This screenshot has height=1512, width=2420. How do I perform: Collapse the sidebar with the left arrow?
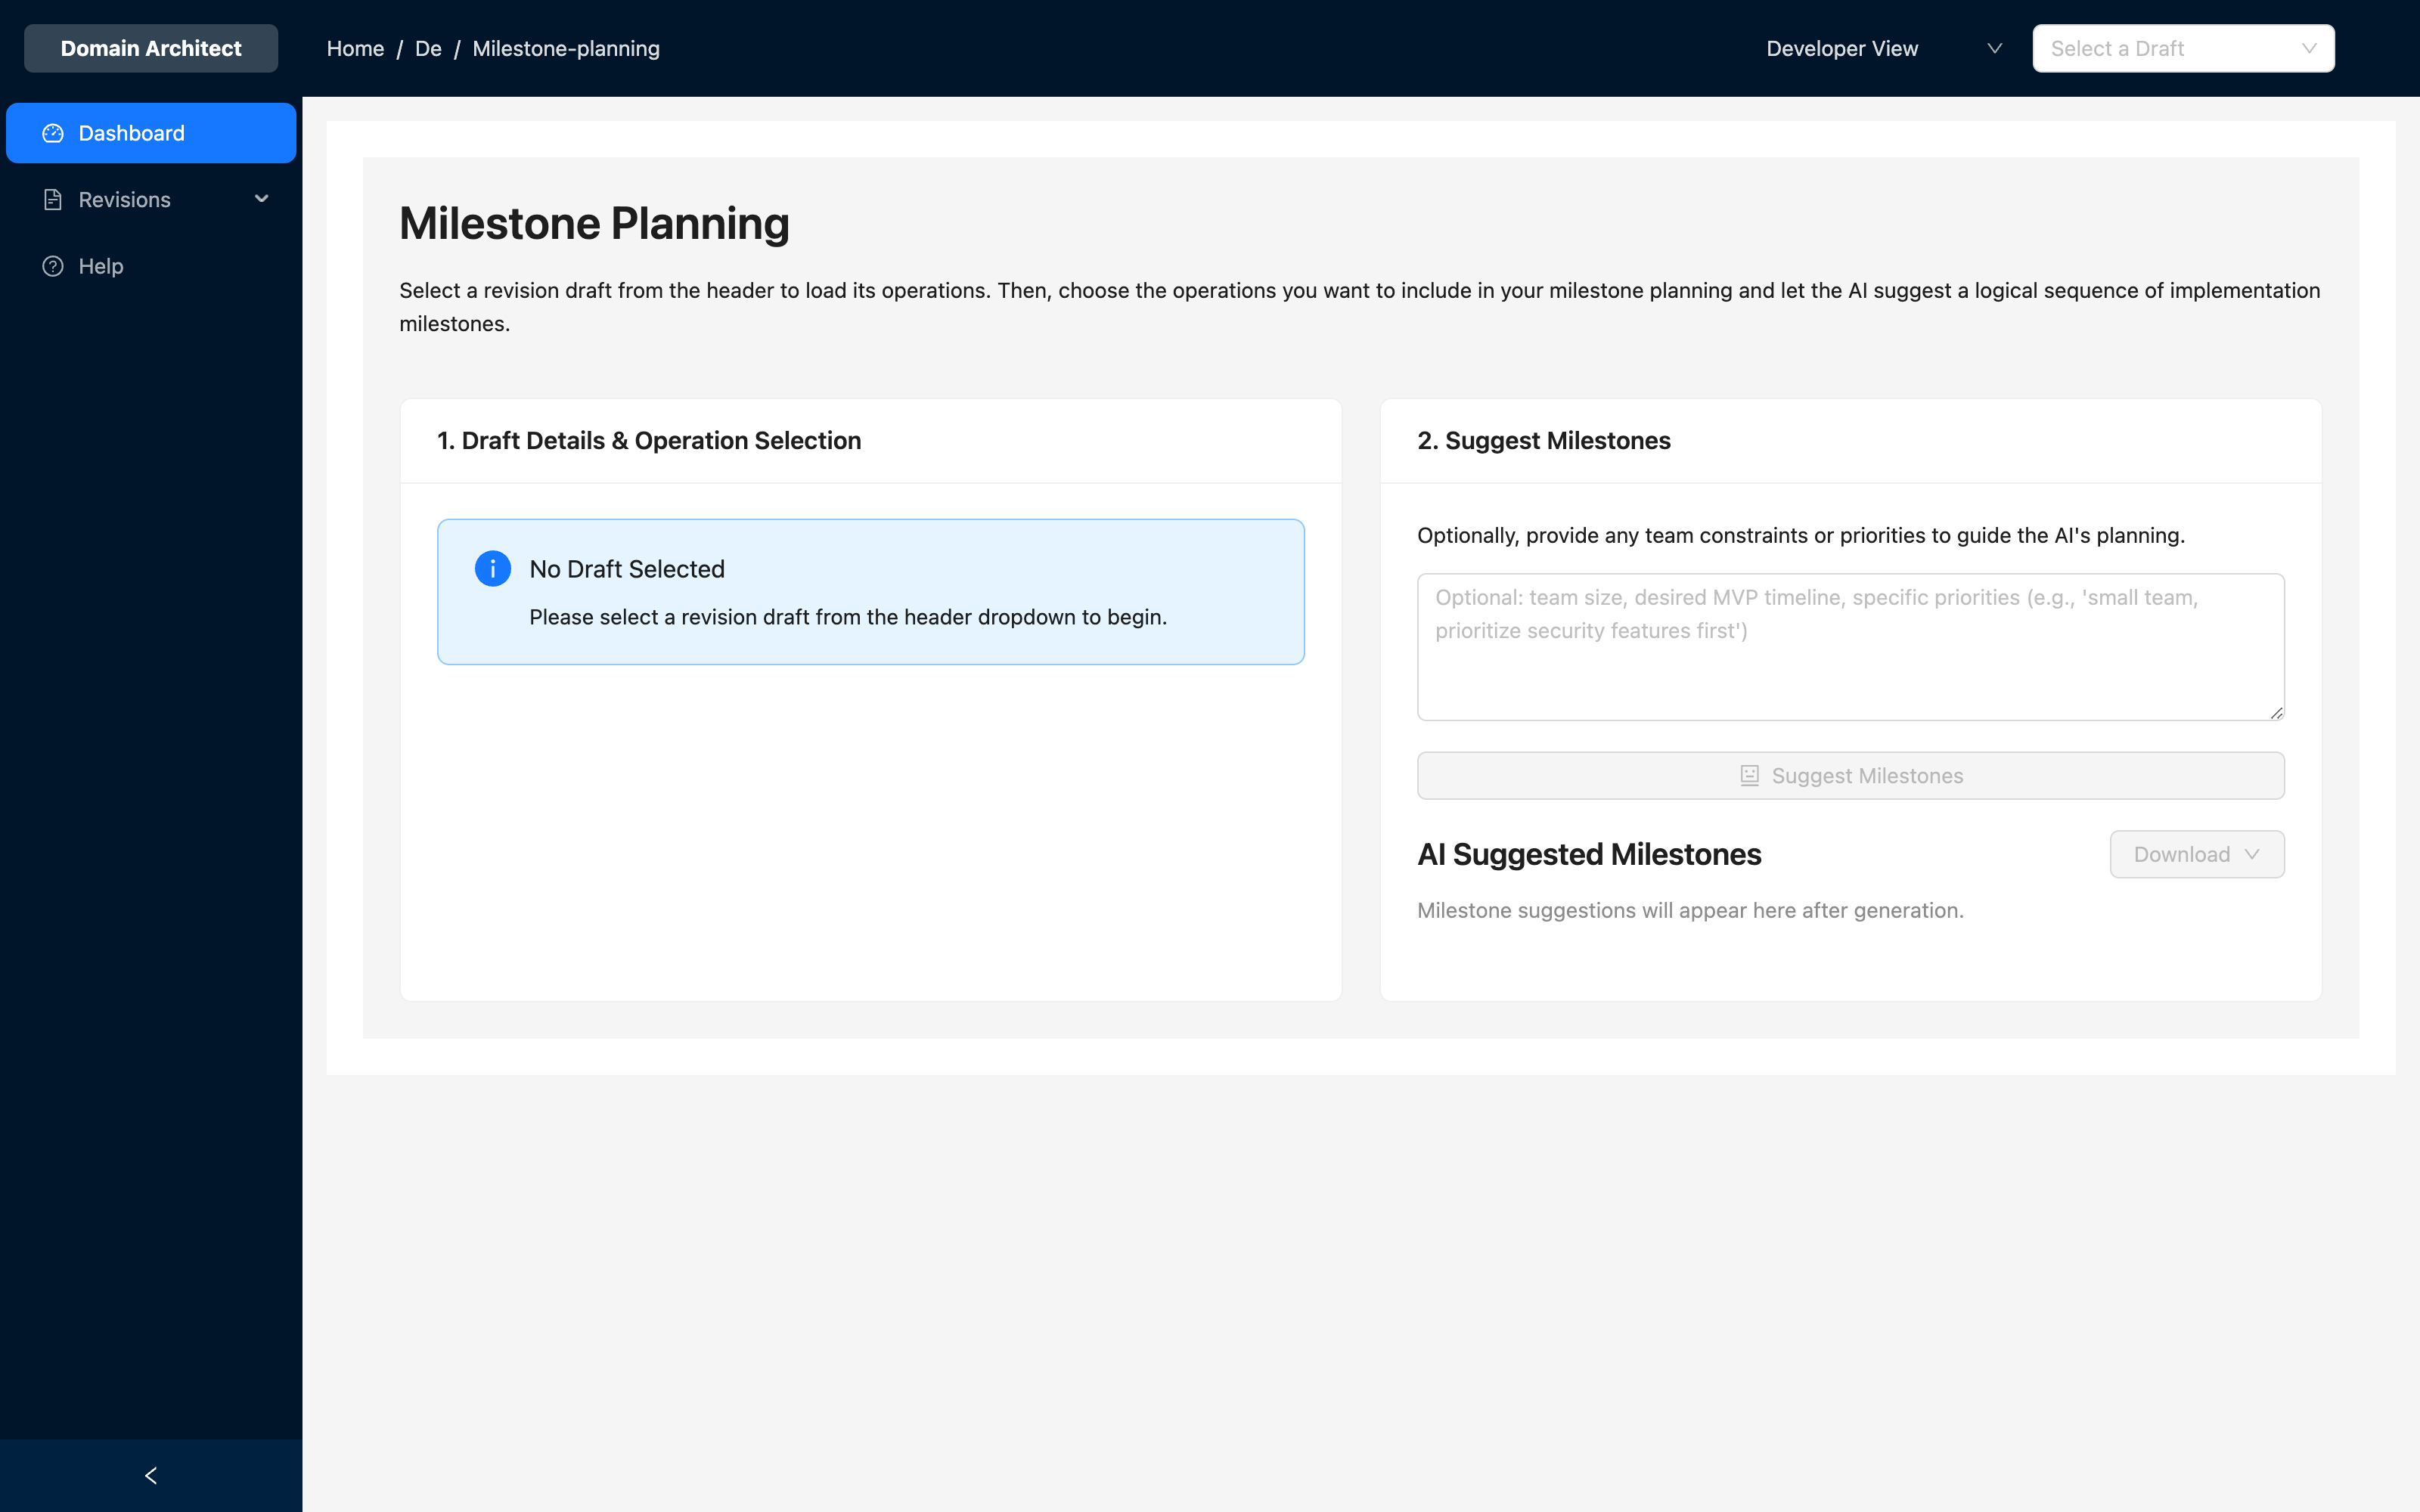point(151,1475)
